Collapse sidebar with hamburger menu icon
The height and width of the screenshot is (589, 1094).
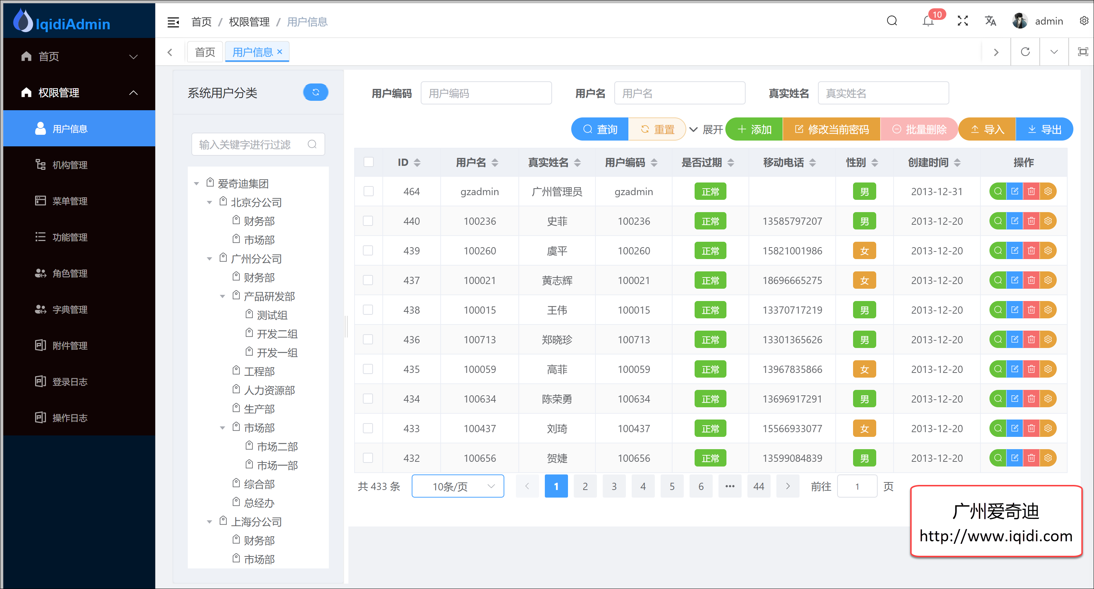pyautogui.click(x=173, y=22)
